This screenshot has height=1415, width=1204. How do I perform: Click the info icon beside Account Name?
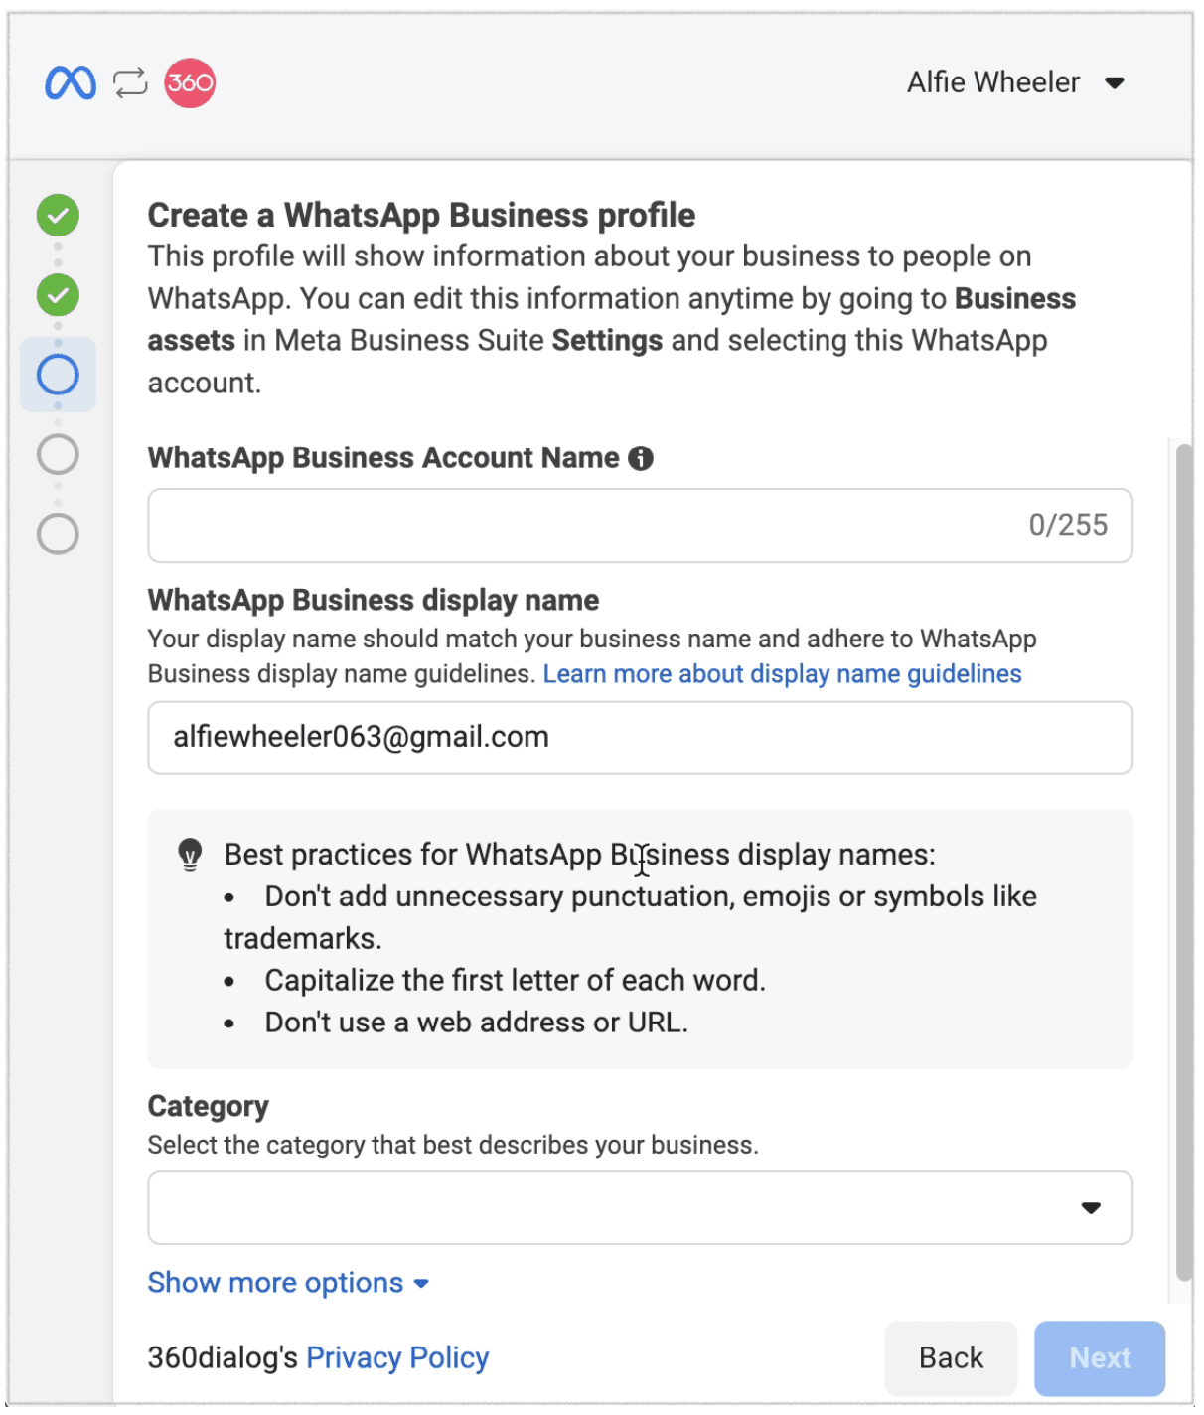point(641,458)
